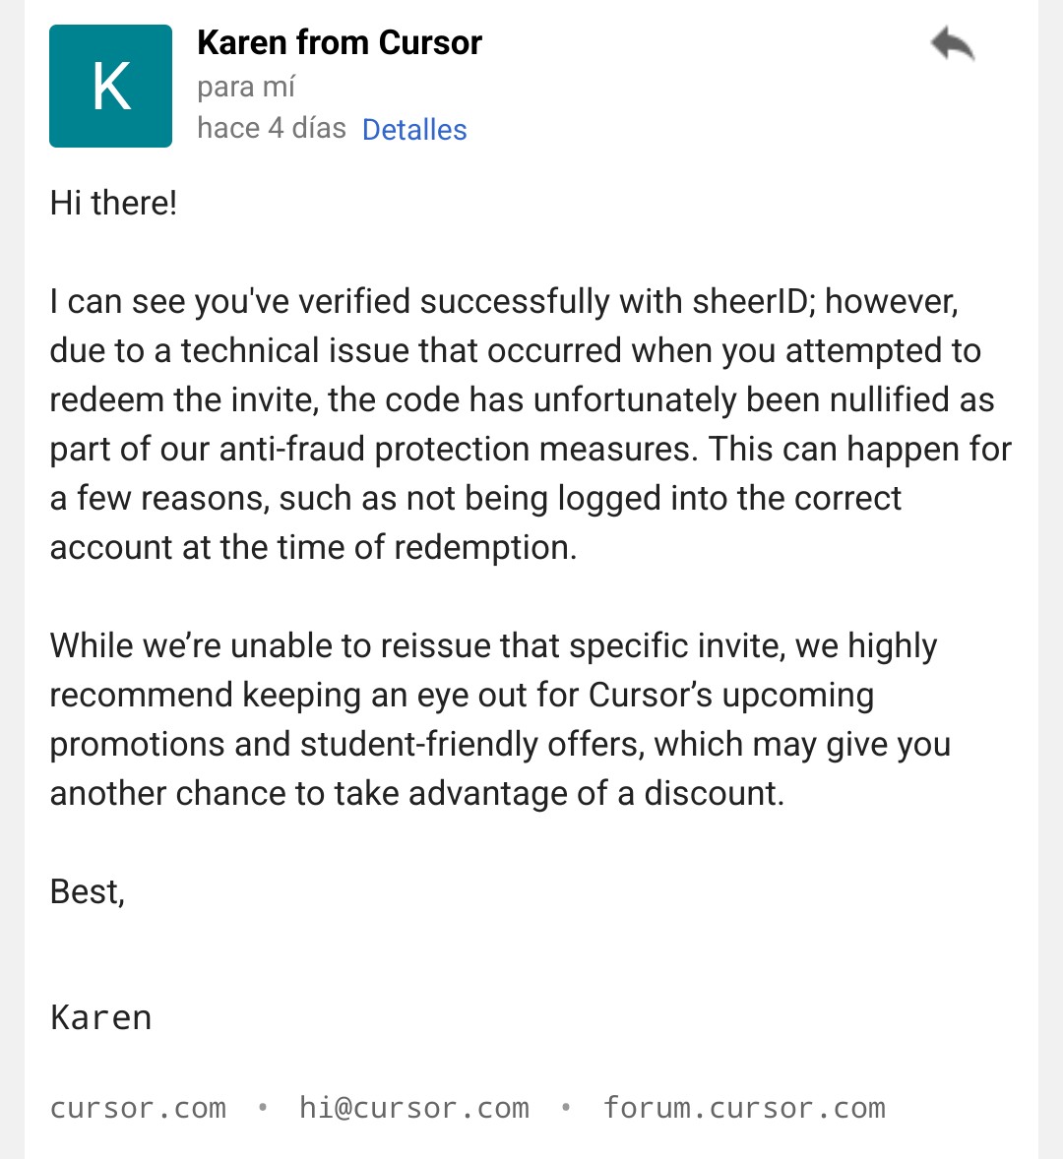Viewport: 1063px width, 1159px height.
Task: Go to the forum.cursor.com link
Action: (x=744, y=1108)
